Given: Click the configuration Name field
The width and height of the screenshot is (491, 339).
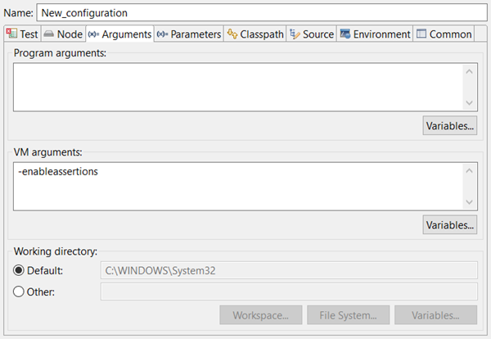Looking at the screenshot, I should tap(262, 12).
